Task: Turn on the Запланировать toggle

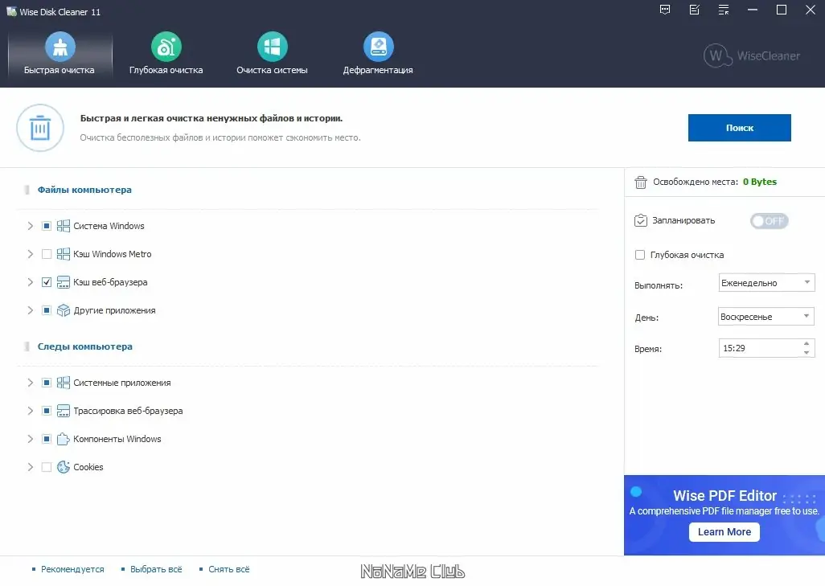Action: 769,220
